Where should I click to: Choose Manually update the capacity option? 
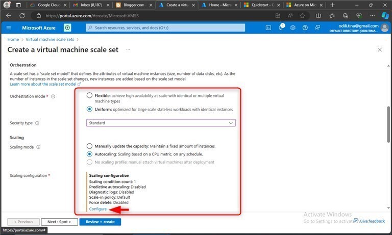(x=89, y=146)
